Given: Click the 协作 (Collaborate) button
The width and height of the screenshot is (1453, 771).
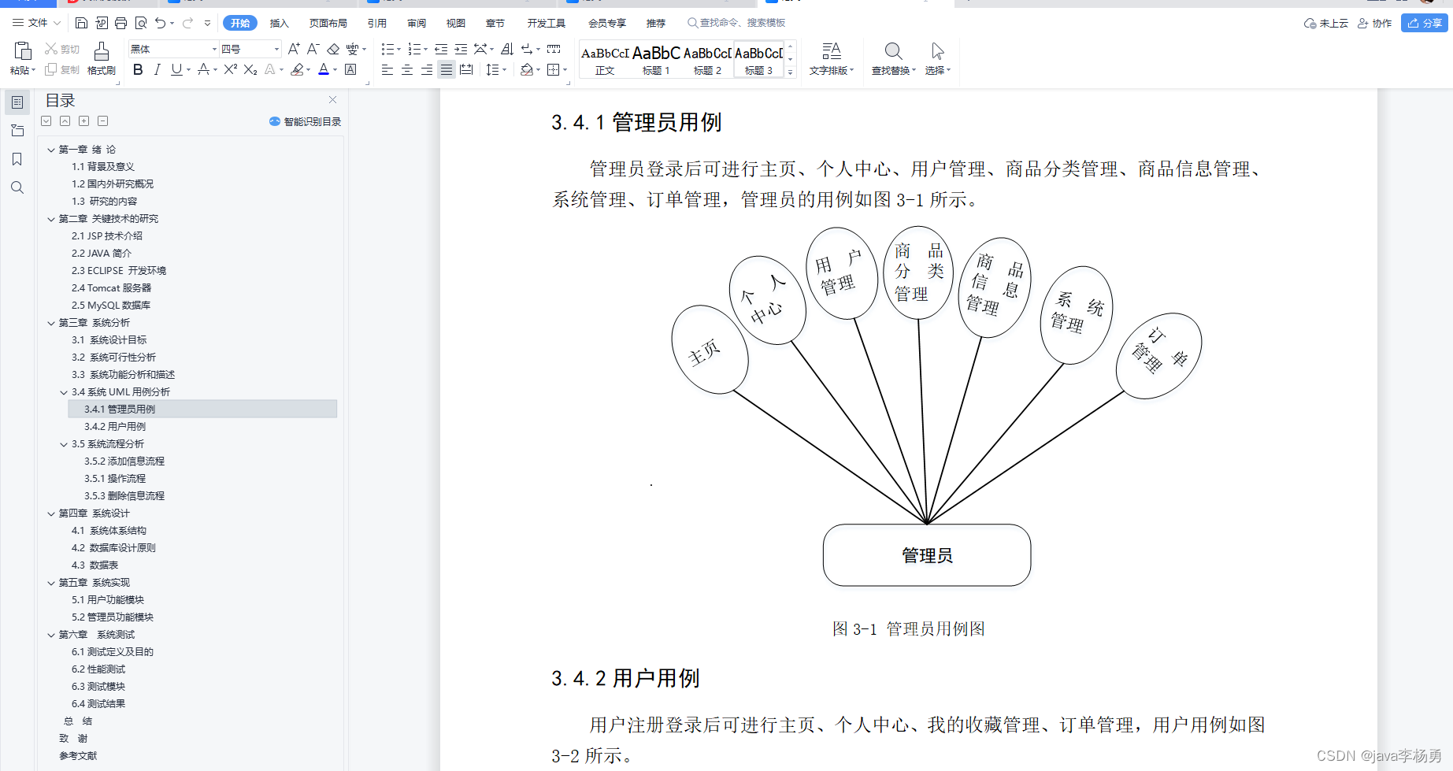Looking at the screenshot, I should pyautogui.click(x=1375, y=23).
